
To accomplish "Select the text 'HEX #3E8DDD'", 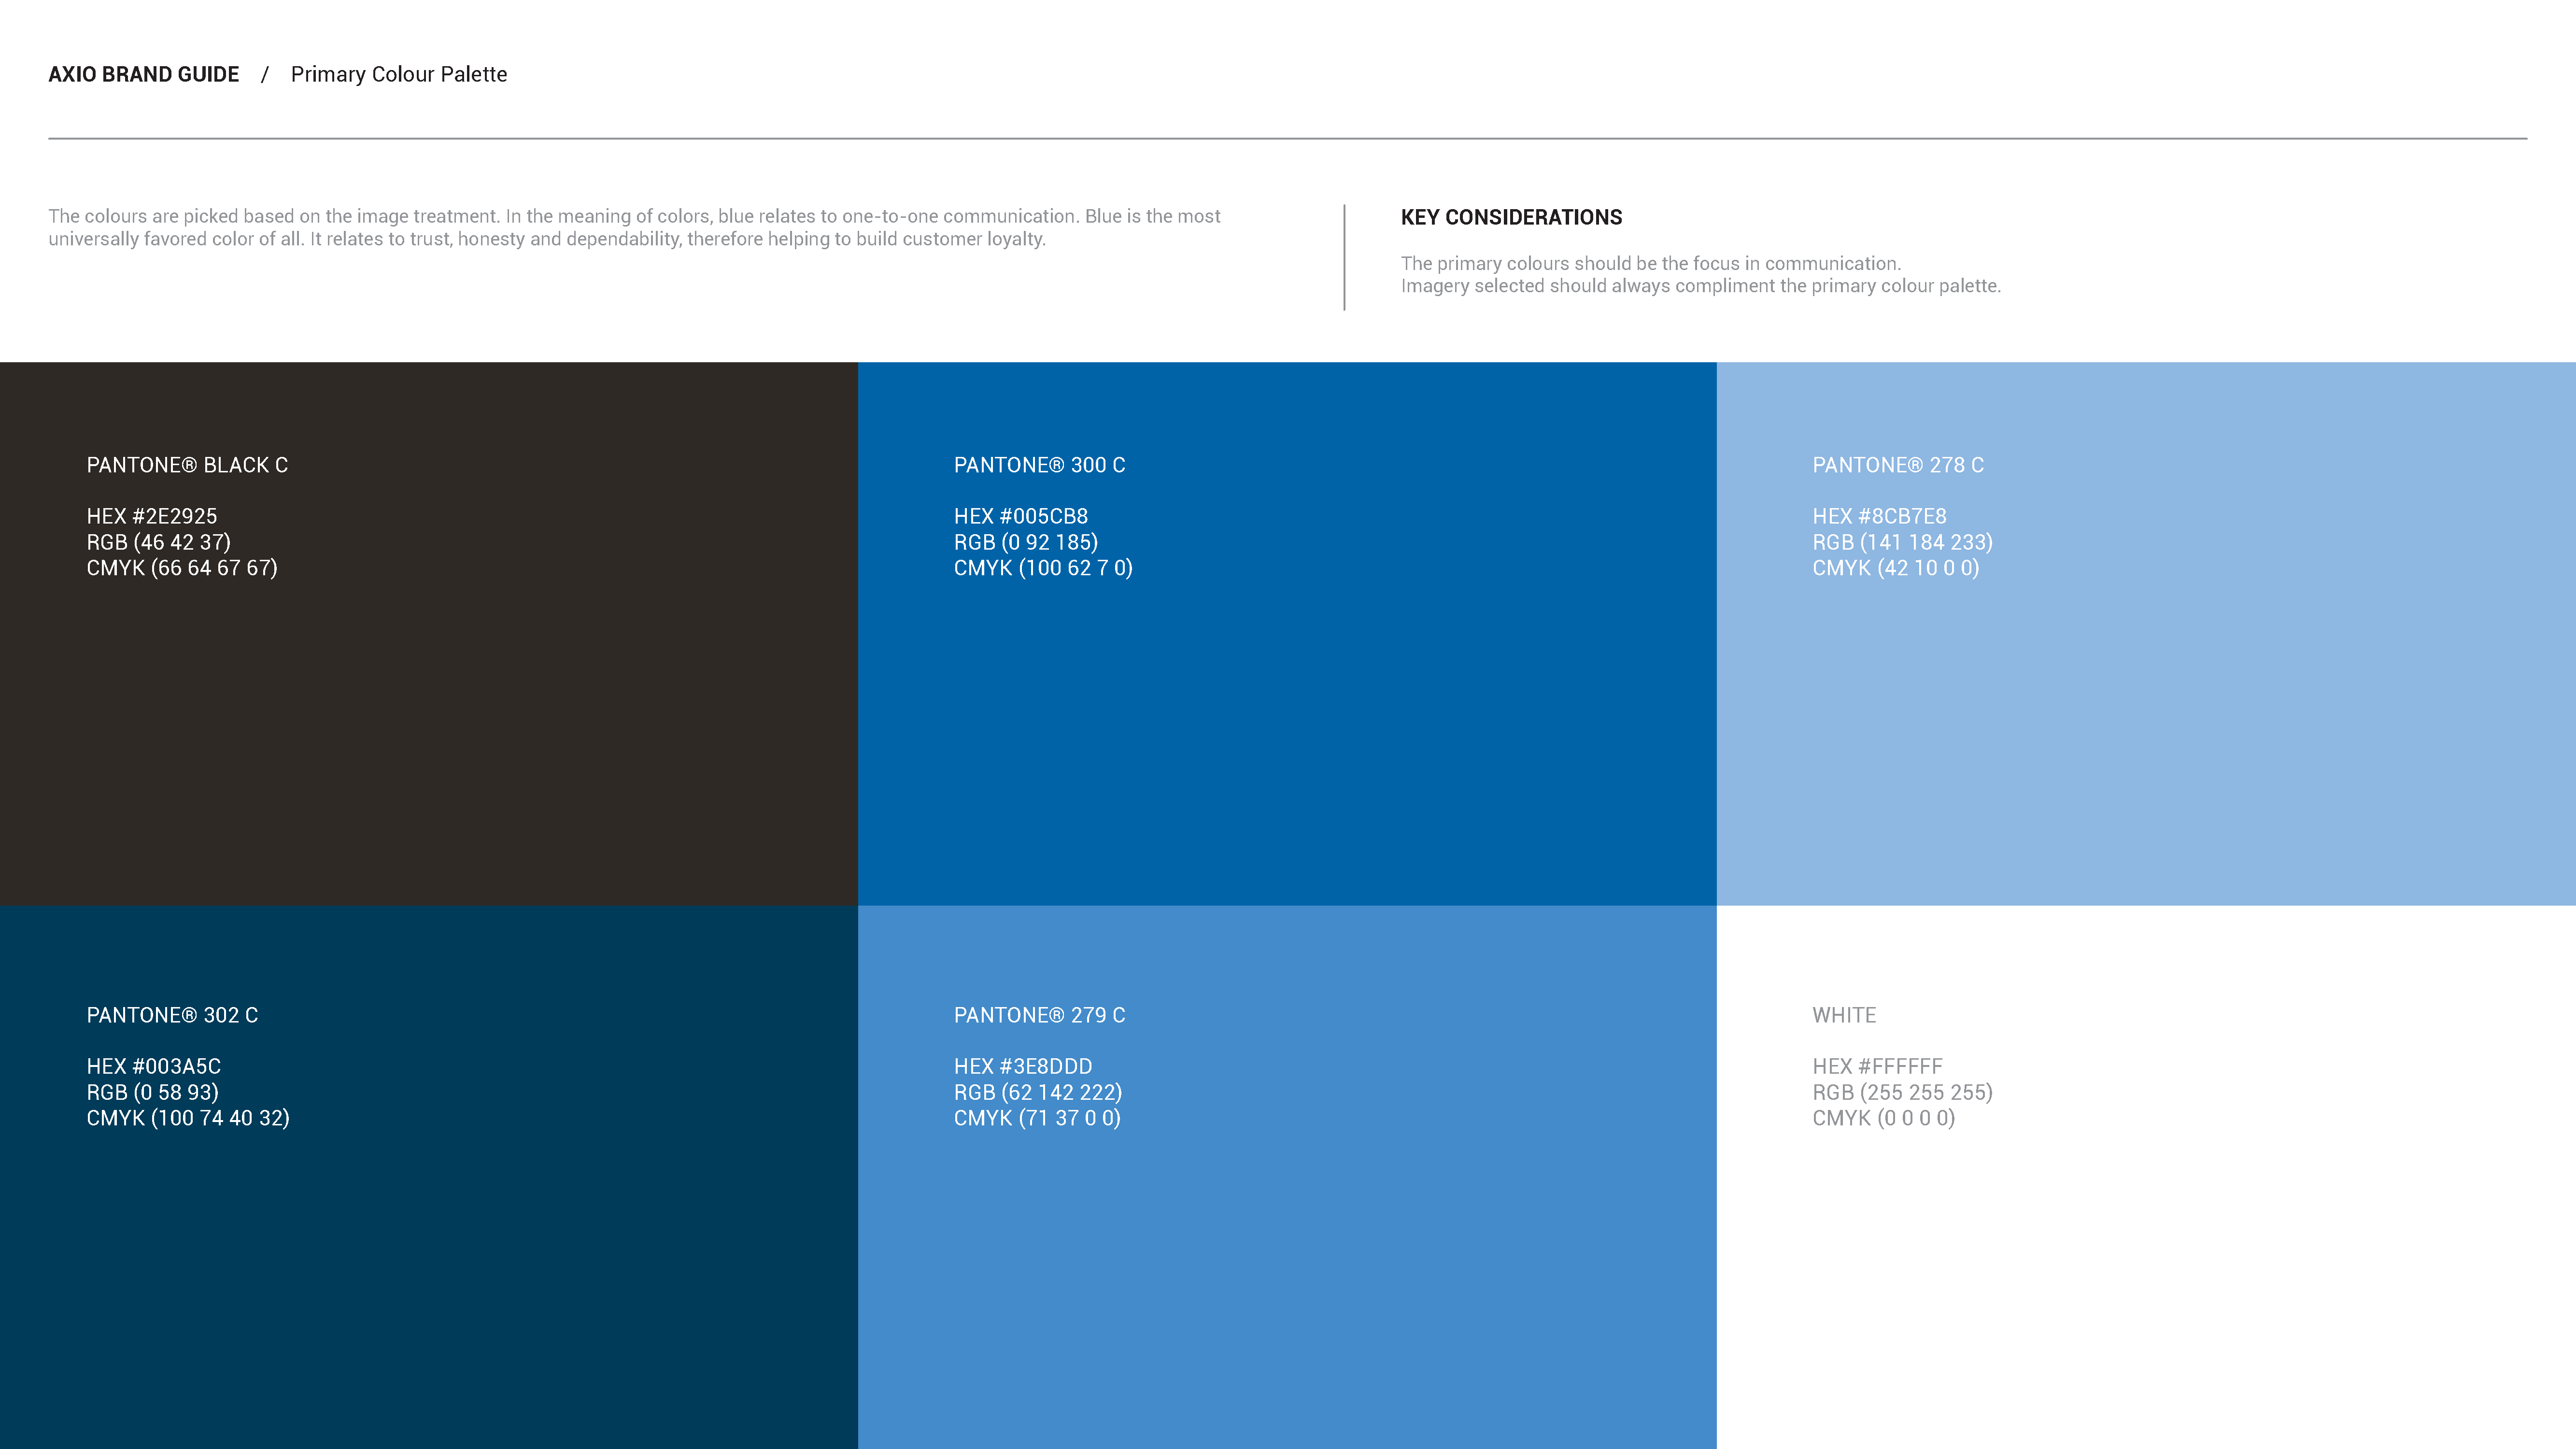I will (1023, 1066).
